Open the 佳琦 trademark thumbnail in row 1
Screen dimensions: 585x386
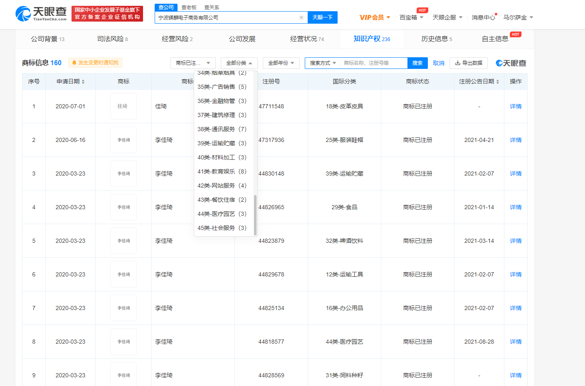coord(123,106)
